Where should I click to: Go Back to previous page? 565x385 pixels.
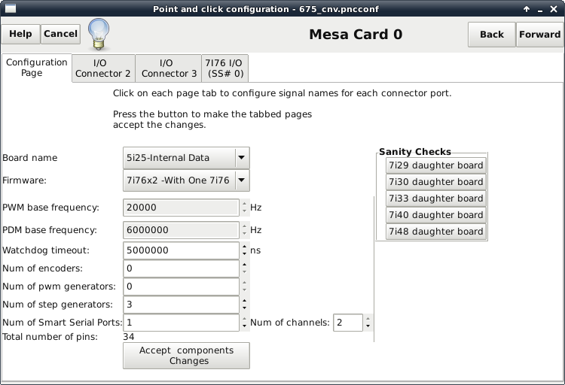click(x=491, y=35)
